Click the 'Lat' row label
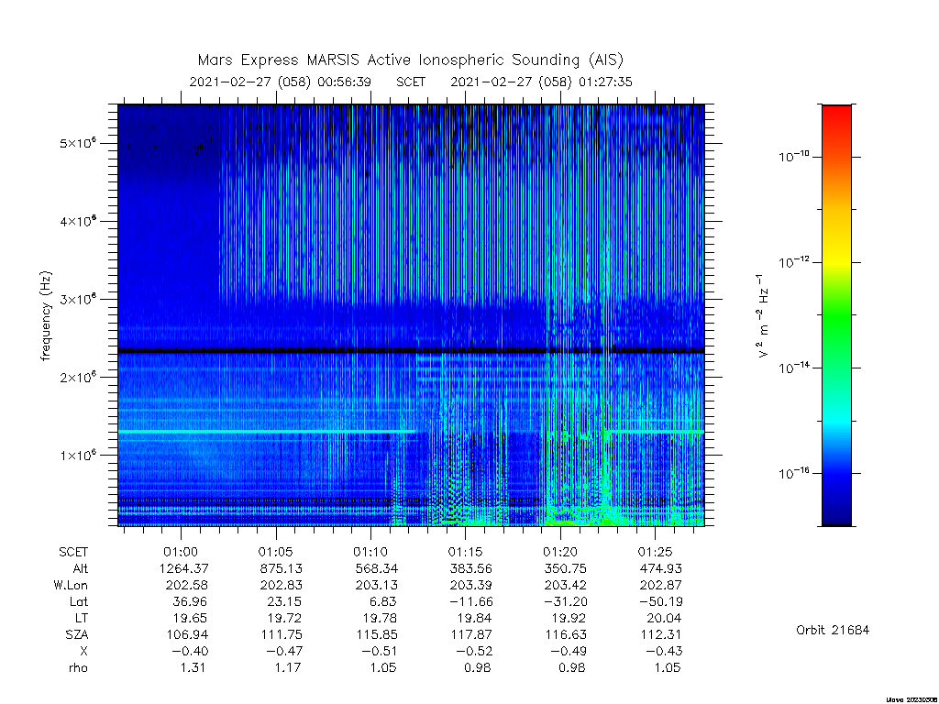This screenshot has height=704, width=939. tap(79, 601)
